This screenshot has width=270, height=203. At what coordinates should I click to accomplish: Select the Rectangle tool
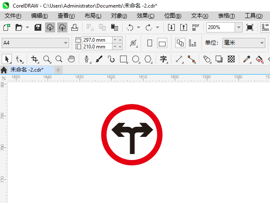(x=123, y=59)
